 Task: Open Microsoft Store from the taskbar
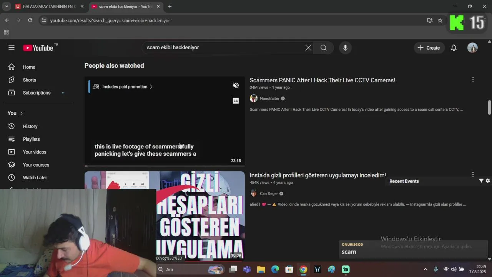click(289, 269)
